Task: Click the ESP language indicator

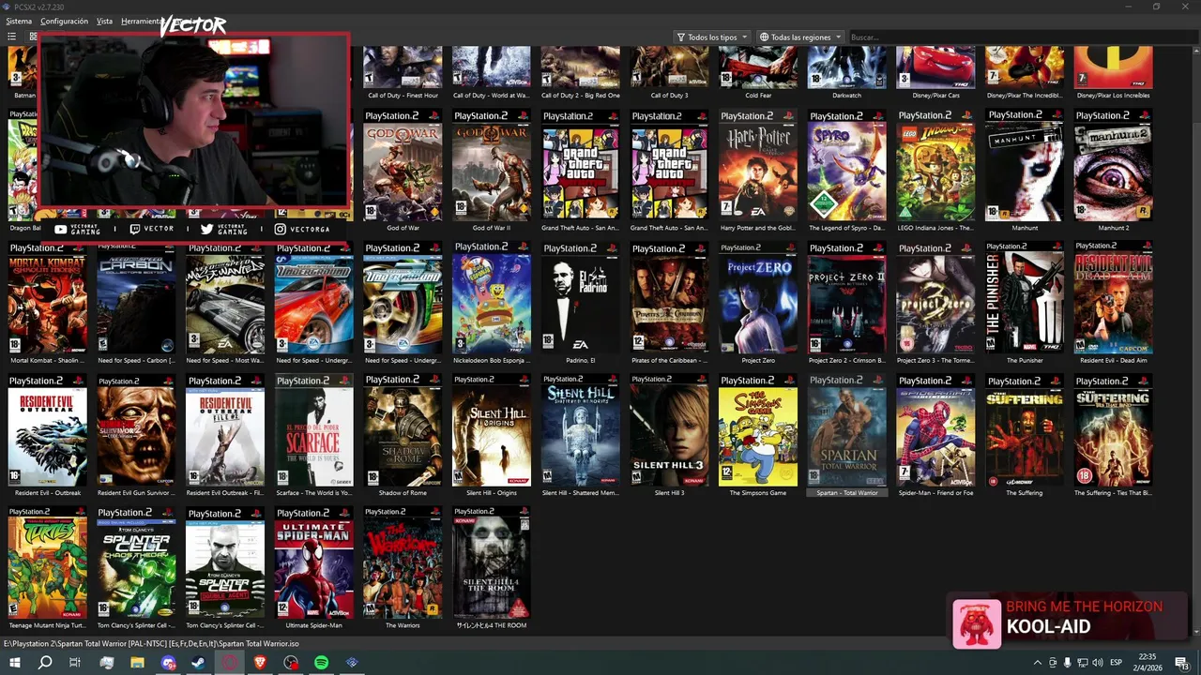Action: click(x=1116, y=663)
